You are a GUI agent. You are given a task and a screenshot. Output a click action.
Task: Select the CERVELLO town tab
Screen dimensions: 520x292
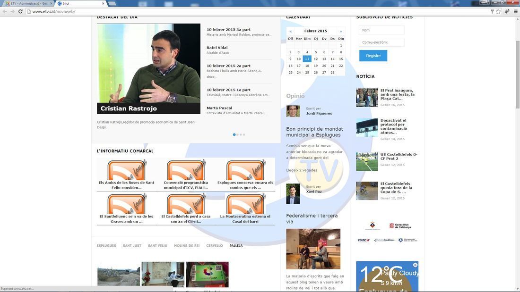(215, 246)
